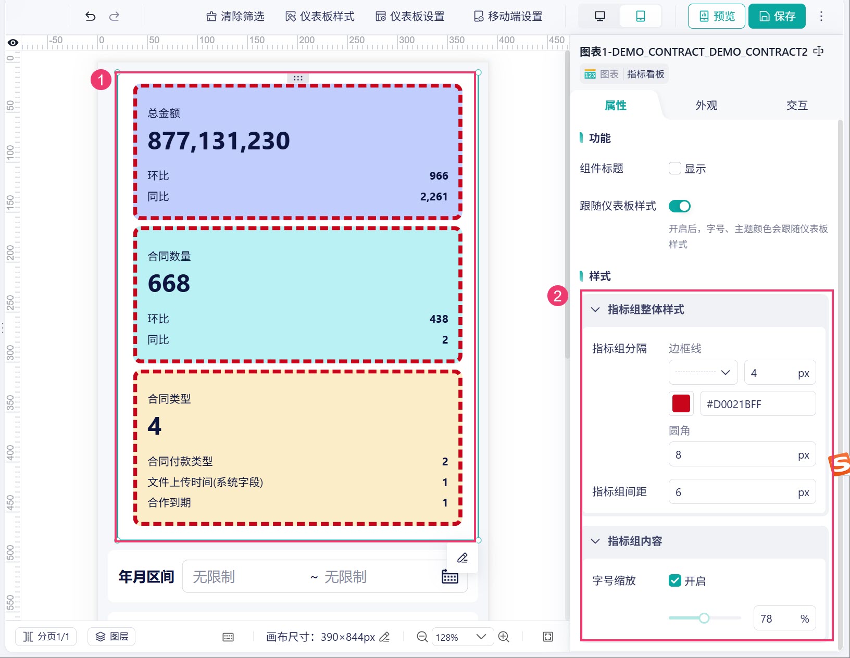Click the redo arrow icon
Screen dimensions: 850x658
point(114,16)
